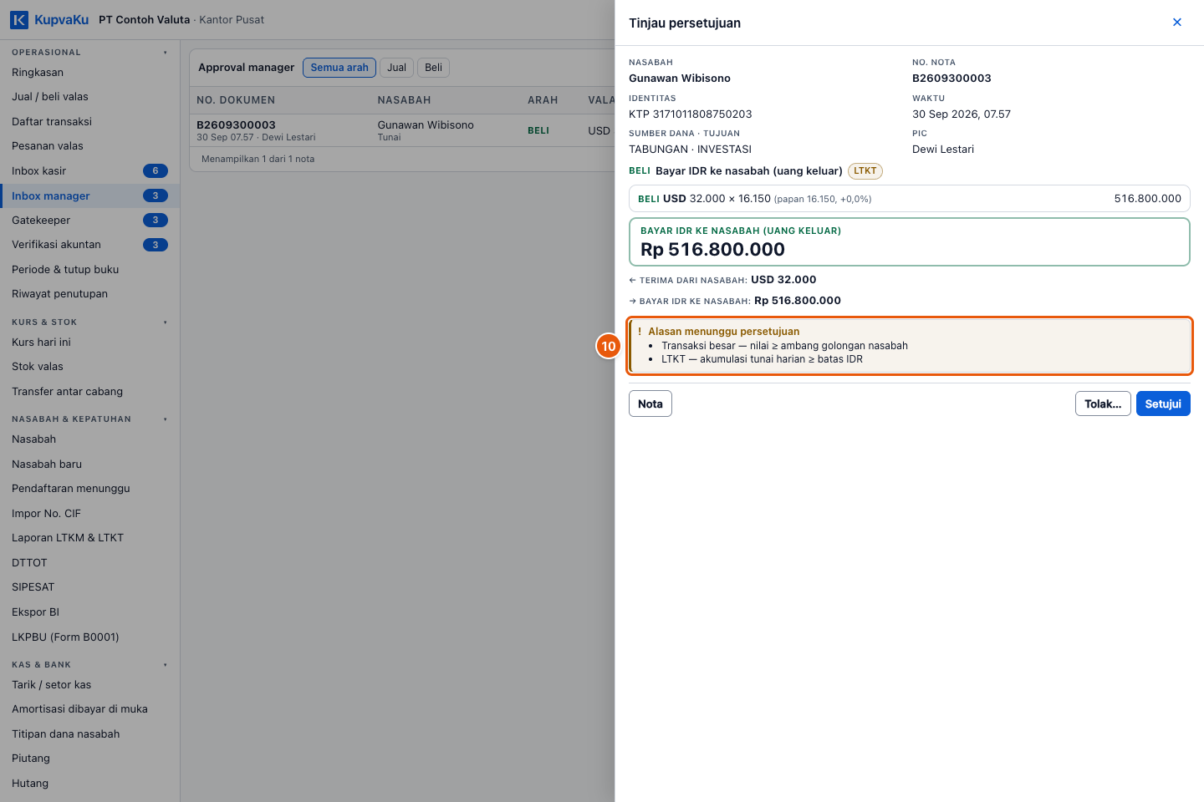
Task: Click the ARAH column header
Action: [543, 100]
